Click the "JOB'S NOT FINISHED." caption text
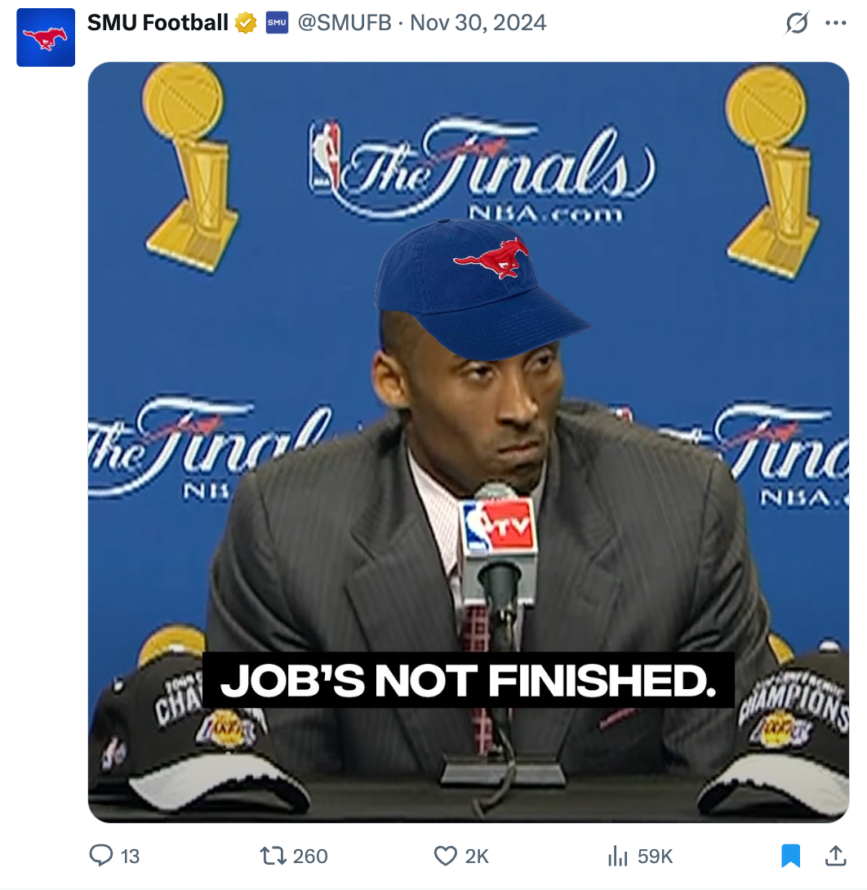 (x=468, y=681)
